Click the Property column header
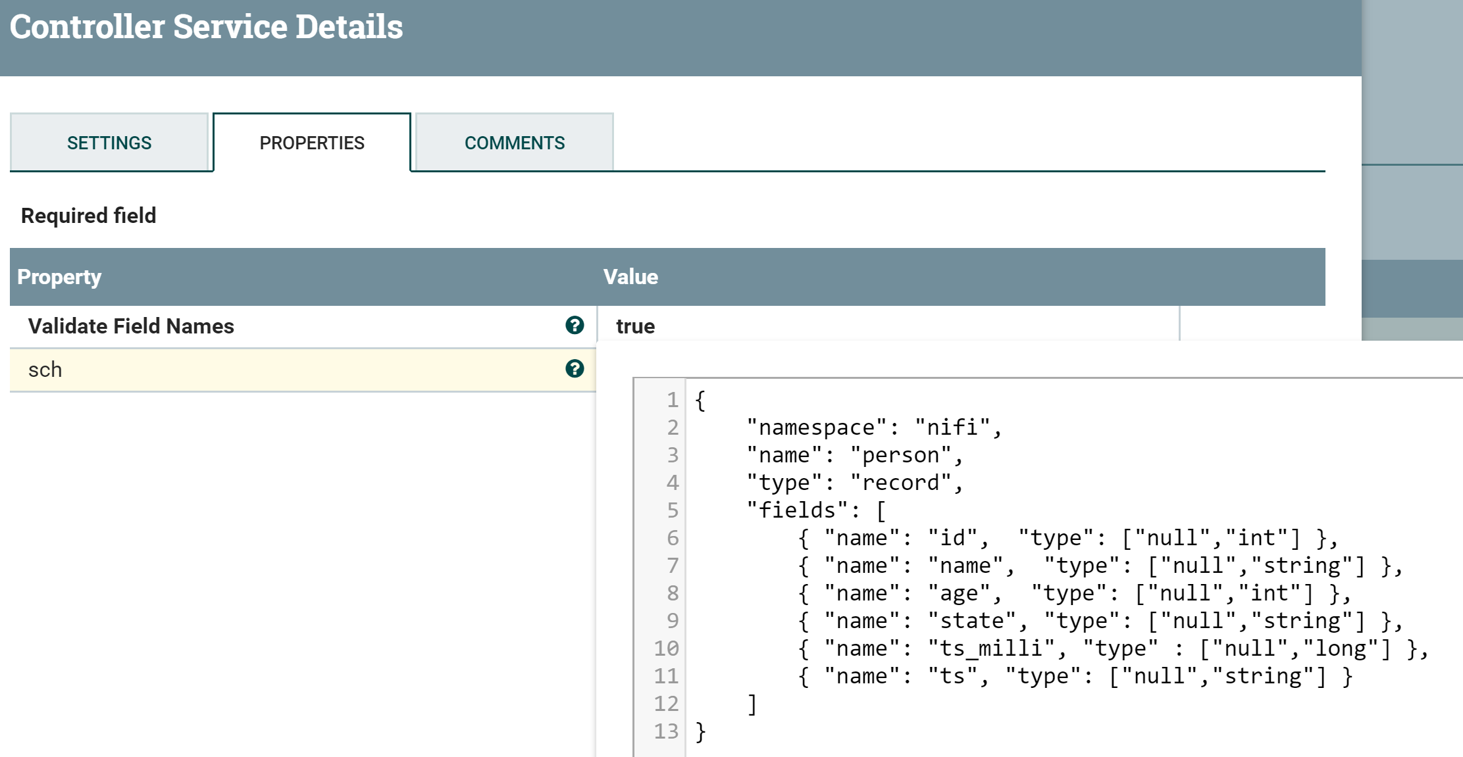The height and width of the screenshot is (757, 1463). pos(59,277)
